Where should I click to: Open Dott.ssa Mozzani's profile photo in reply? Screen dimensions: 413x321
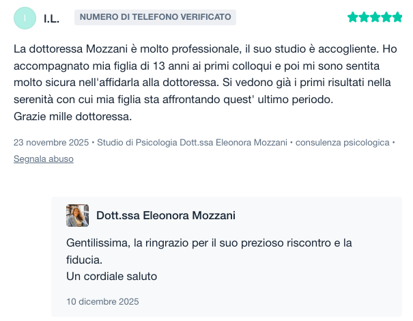click(77, 216)
